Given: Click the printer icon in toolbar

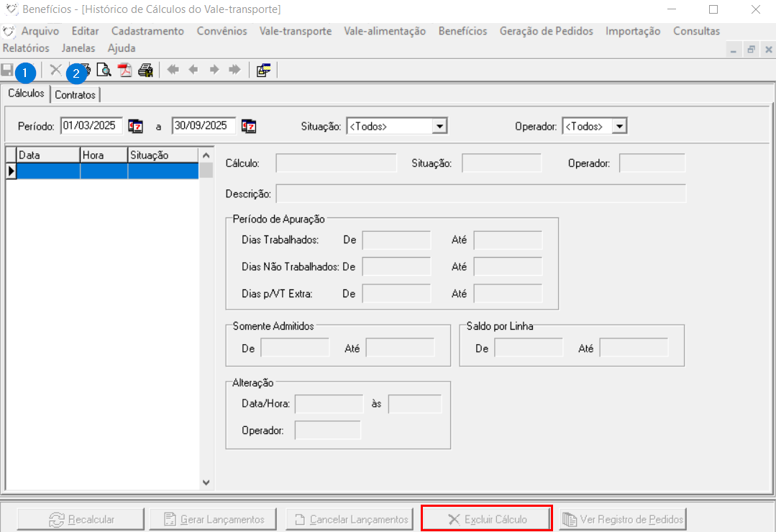Looking at the screenshot, I should 146,70.
